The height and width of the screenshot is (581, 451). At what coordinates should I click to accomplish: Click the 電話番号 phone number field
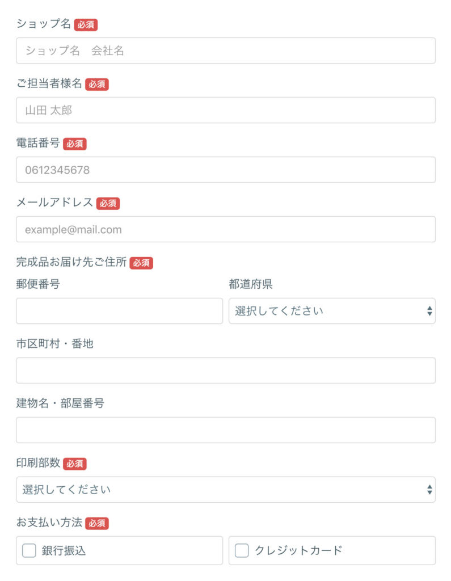coord(225,170)
